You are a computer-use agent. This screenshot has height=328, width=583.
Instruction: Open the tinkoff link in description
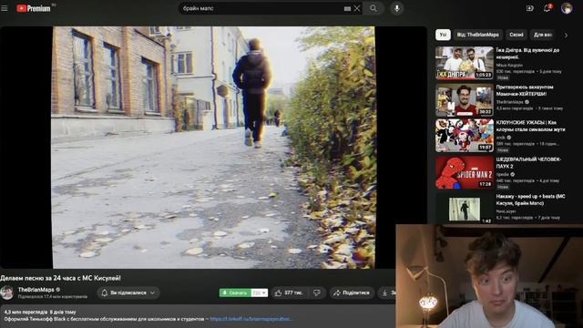pos(251,319)
